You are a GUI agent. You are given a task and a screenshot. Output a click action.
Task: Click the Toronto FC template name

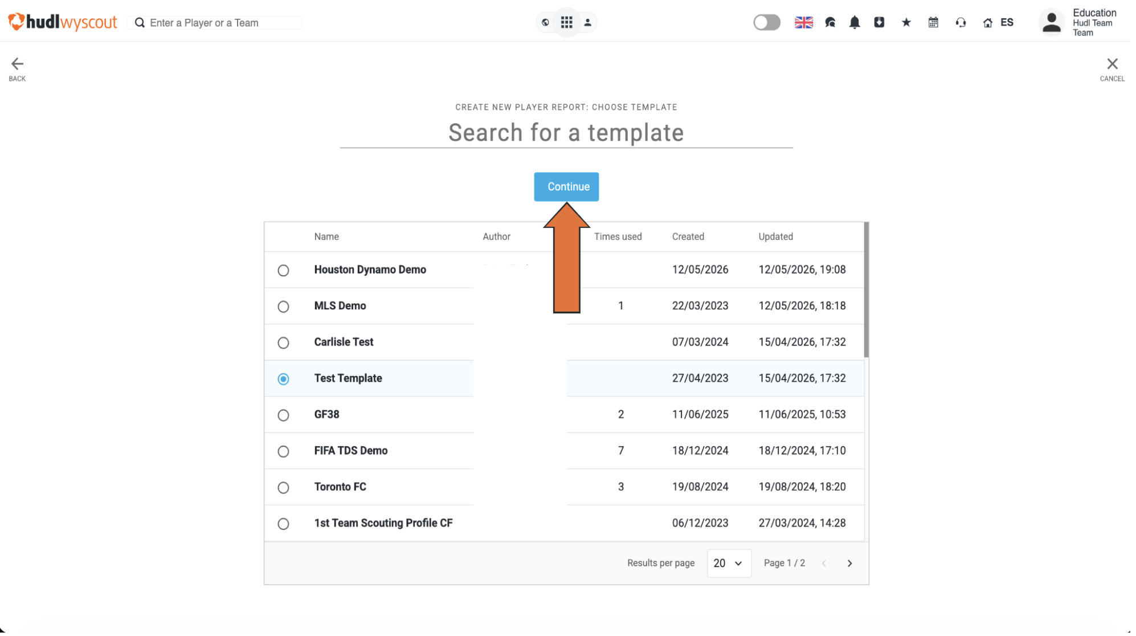click(x=340, y=487)
